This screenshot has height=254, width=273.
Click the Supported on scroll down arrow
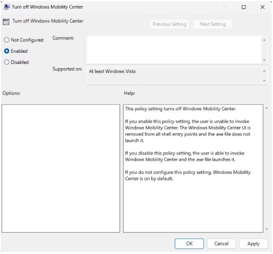264,81
